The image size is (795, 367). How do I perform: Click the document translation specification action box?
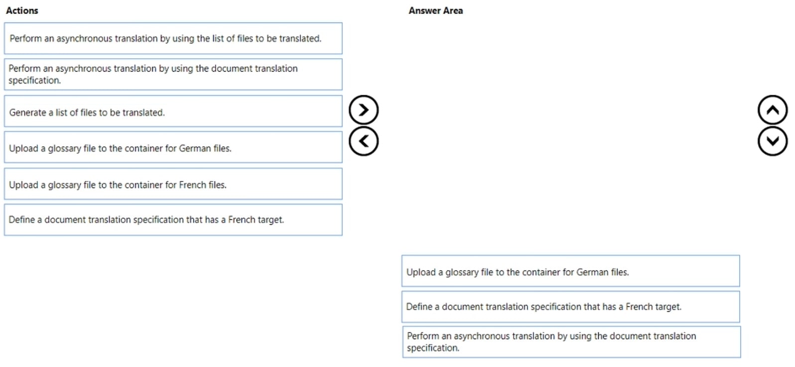pyautogui.click(x=173, y=74)
